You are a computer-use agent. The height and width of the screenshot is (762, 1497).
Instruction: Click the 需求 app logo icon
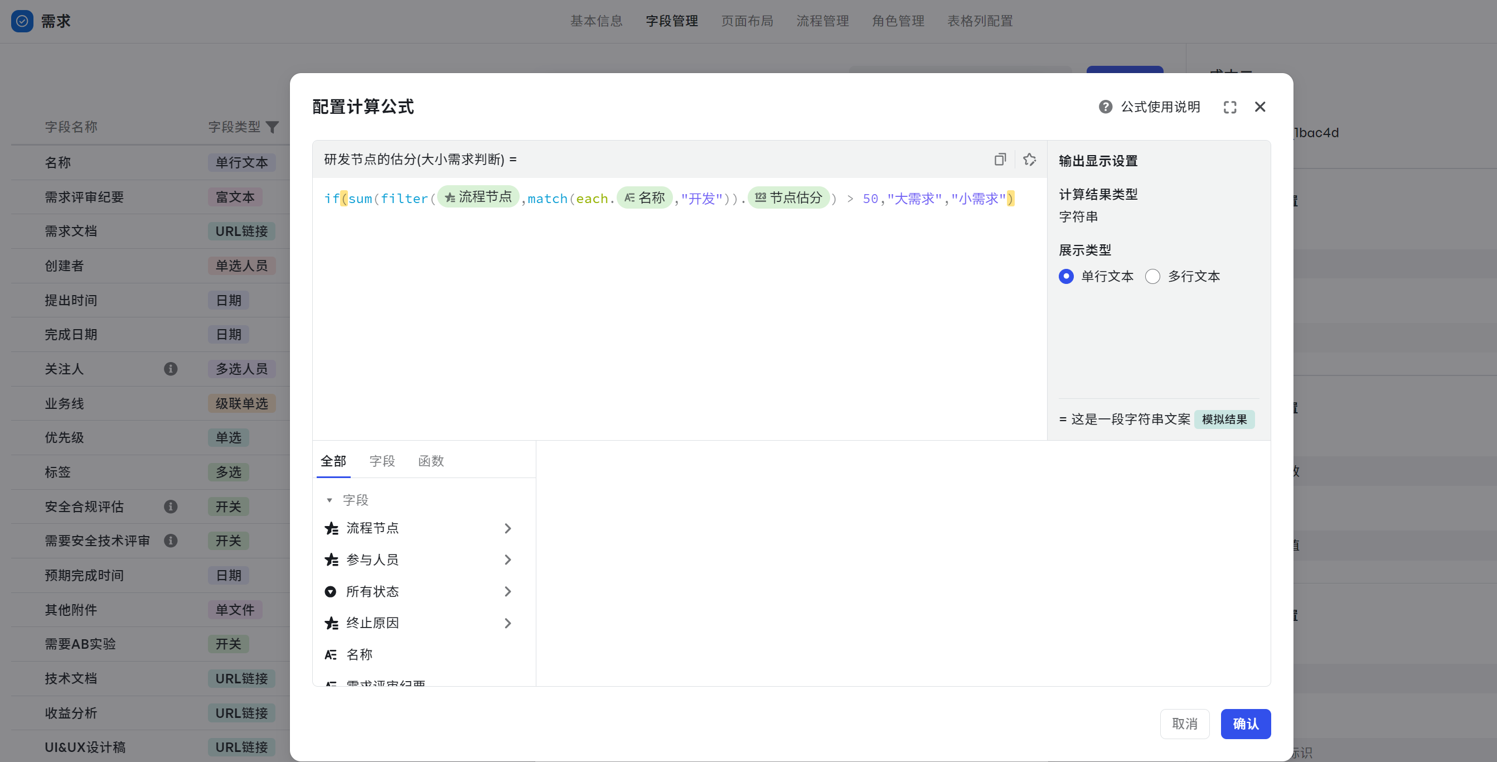(22, 21)
